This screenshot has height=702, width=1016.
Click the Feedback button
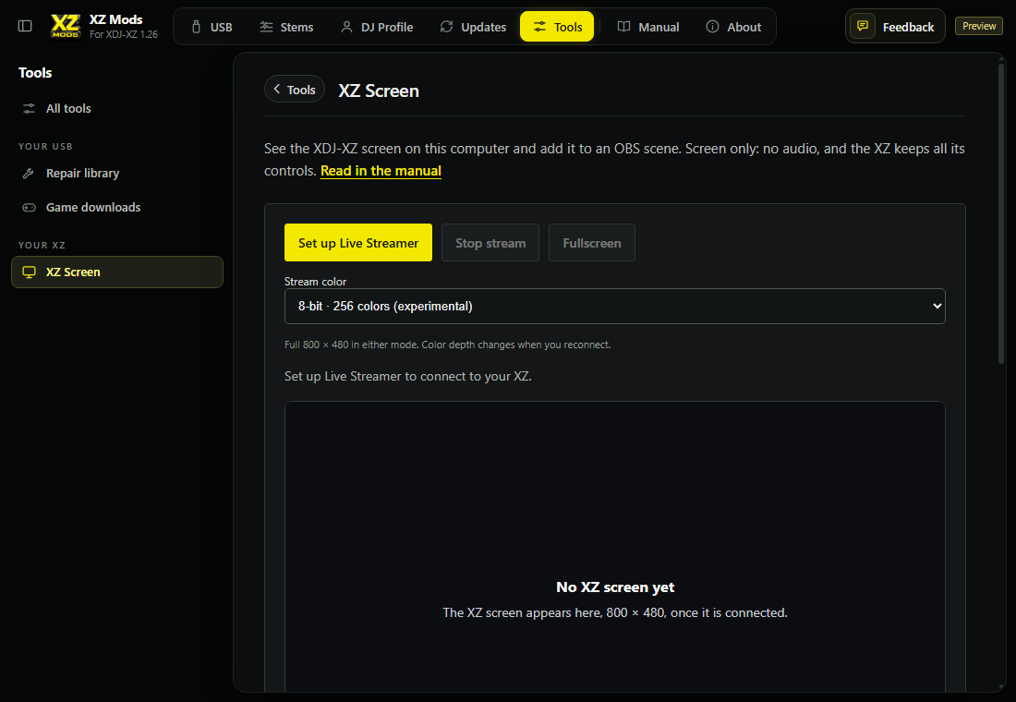click(x=895, y=27)
